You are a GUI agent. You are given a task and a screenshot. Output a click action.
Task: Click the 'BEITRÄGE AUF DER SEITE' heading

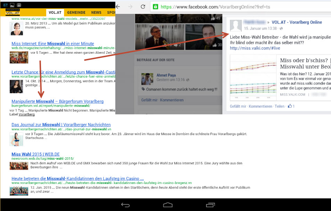(x=156, y=60)
